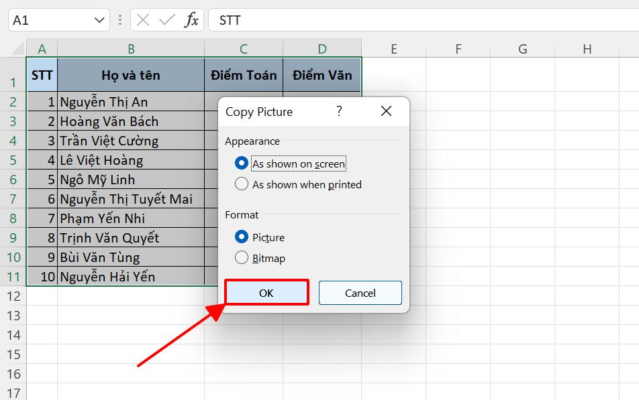Screen dimensions: 639x400
Task: Select column D header
Action: pyautogui.click(x=322, y=49)
